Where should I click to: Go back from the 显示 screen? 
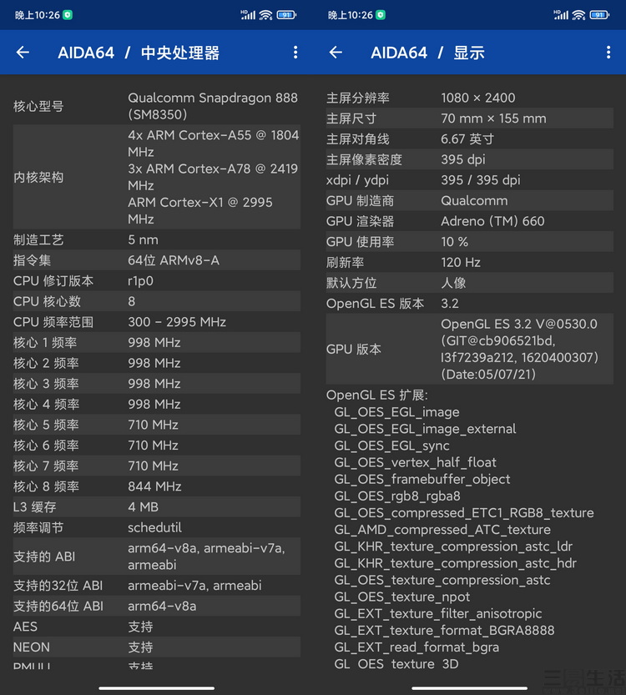(336, 53)
